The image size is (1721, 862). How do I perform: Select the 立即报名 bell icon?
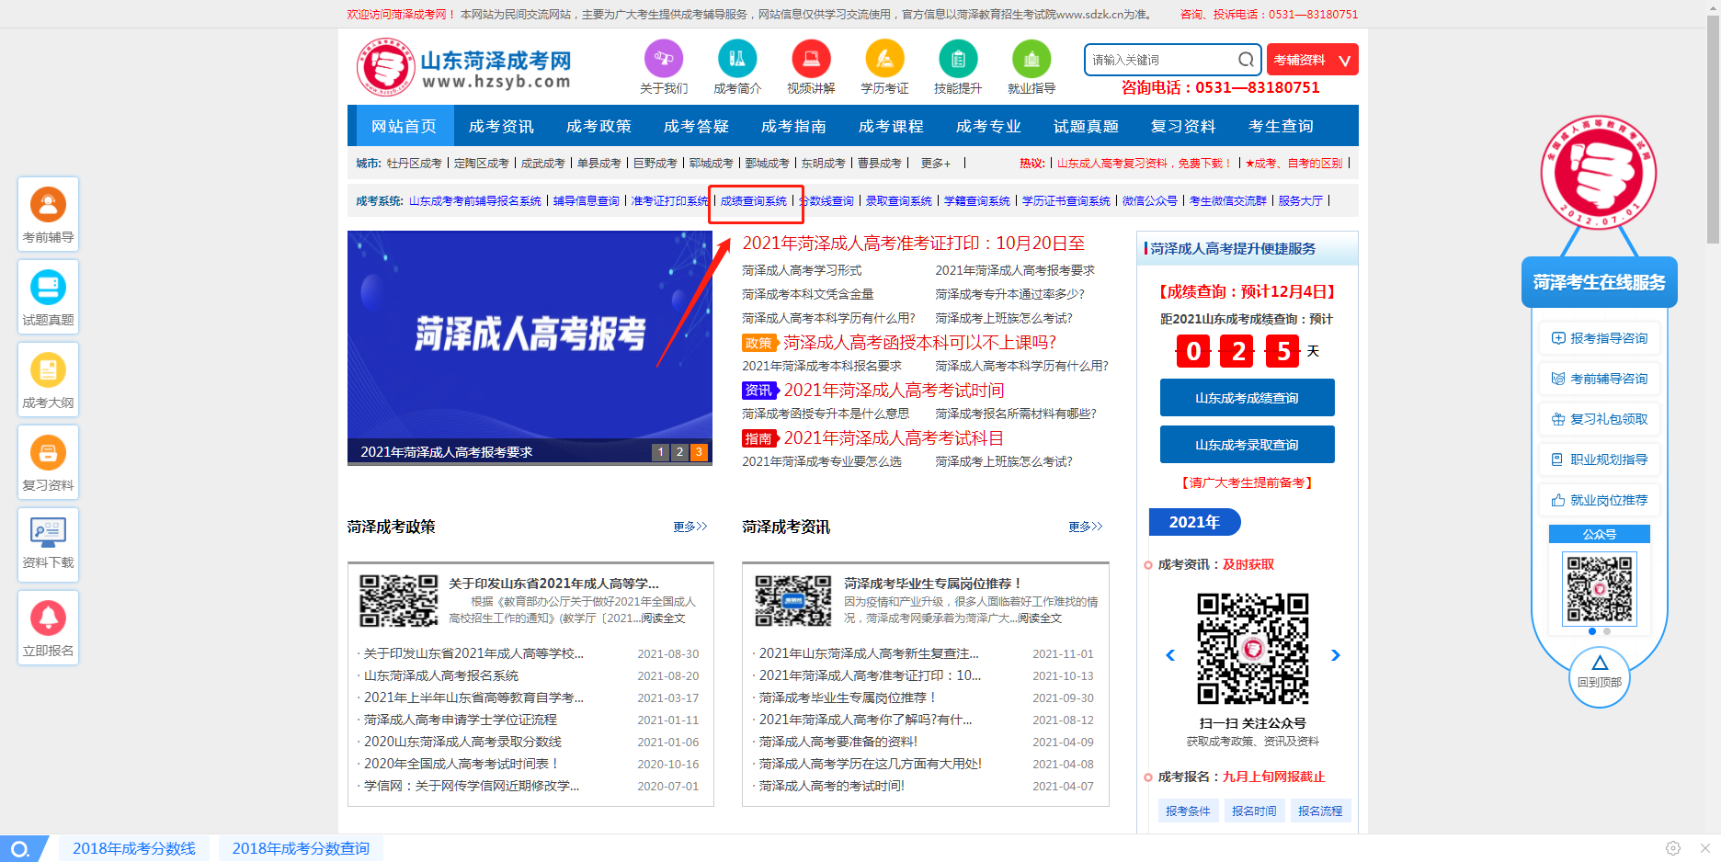[48, 618]
